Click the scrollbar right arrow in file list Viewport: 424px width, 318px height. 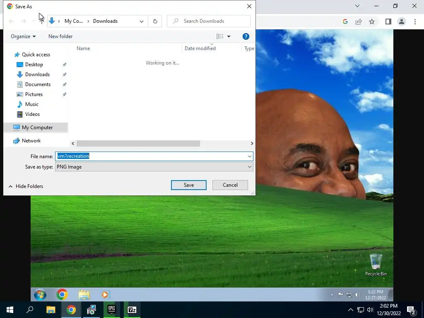point(252,144)
